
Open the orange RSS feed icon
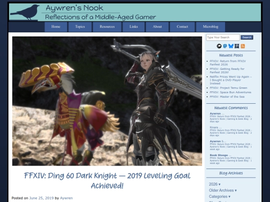242,46
